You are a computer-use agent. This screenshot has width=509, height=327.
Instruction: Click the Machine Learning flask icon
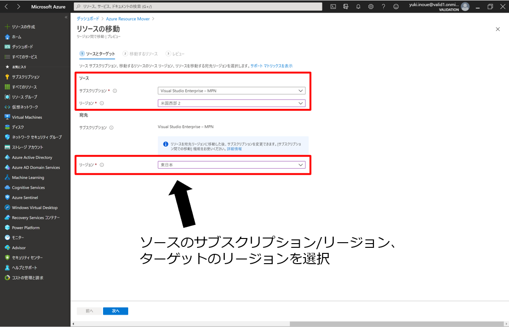pos(7,177)
